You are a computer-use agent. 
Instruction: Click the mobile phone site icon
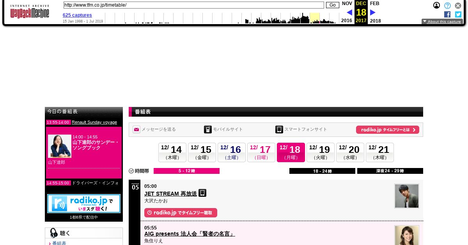208,129
